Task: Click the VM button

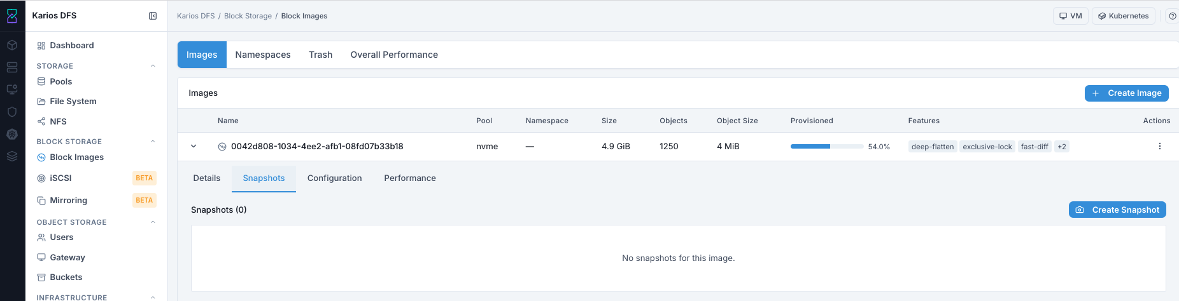Action: pyautogui.click(x=1071, y=16)
